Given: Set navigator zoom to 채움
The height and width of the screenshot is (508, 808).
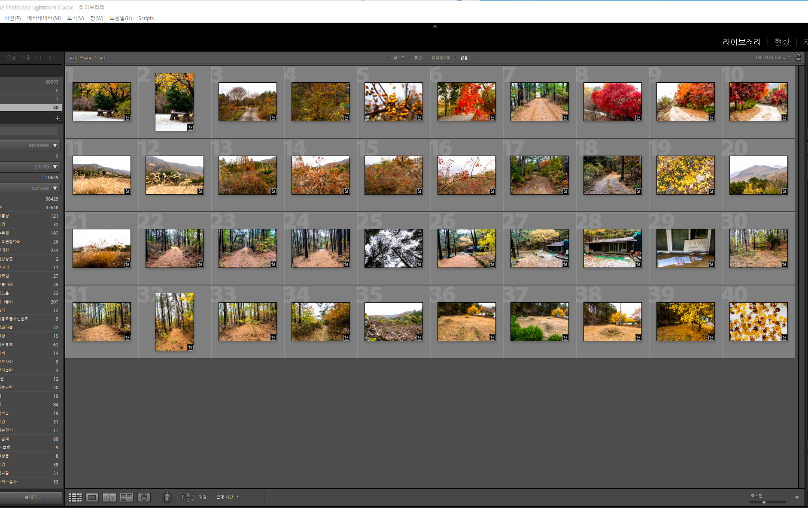Looking at the screenshot, I should 26,57.
